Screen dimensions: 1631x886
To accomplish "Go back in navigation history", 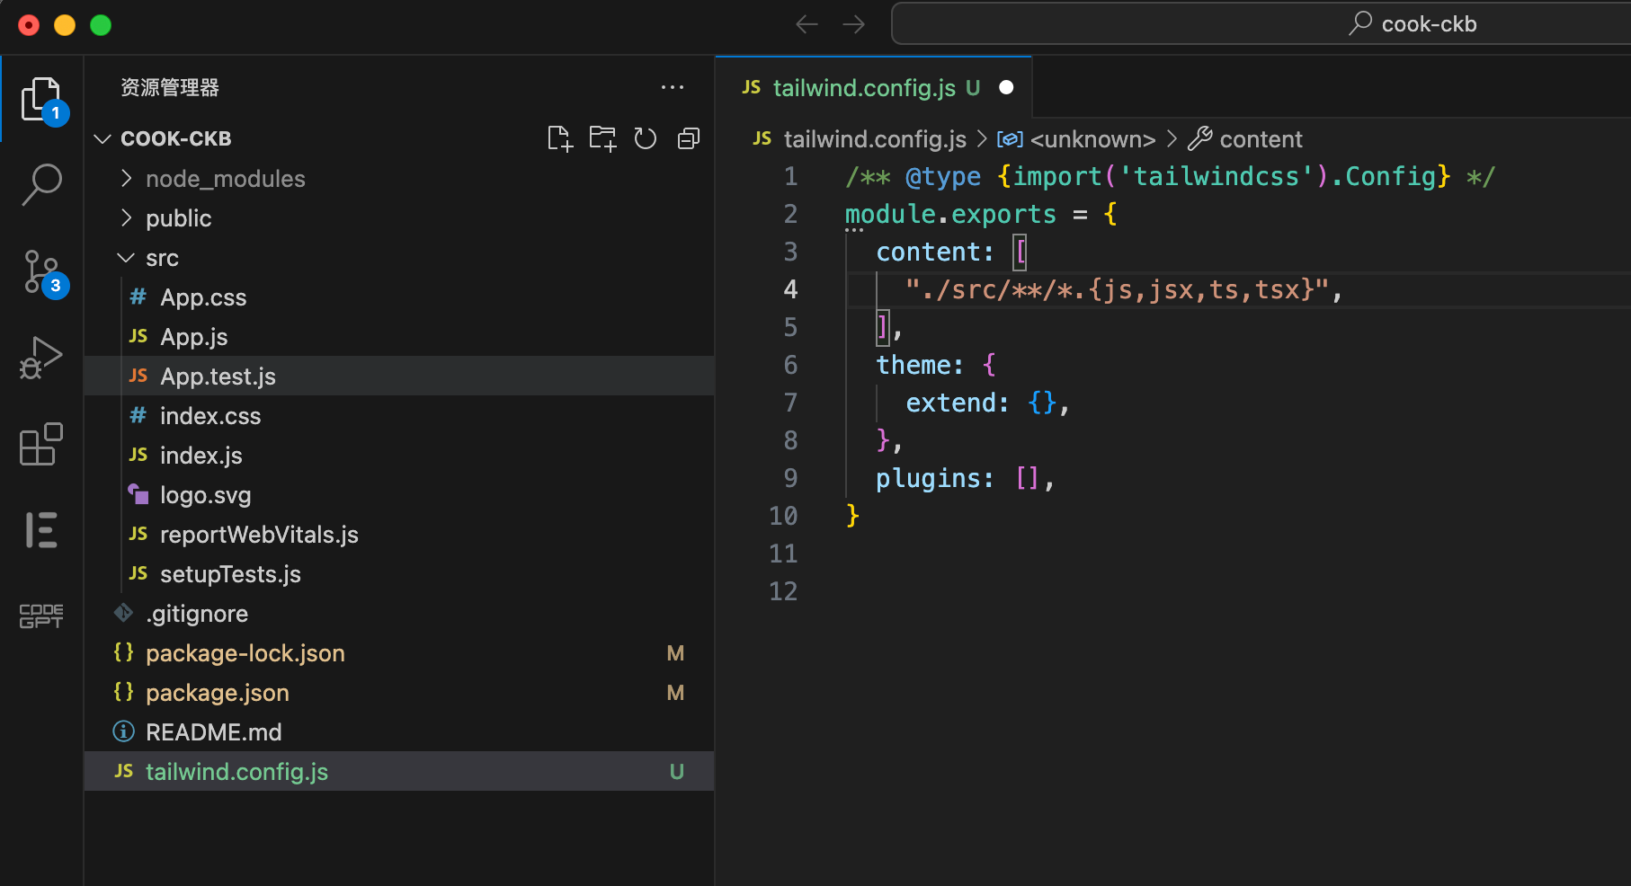I will 807,24.
